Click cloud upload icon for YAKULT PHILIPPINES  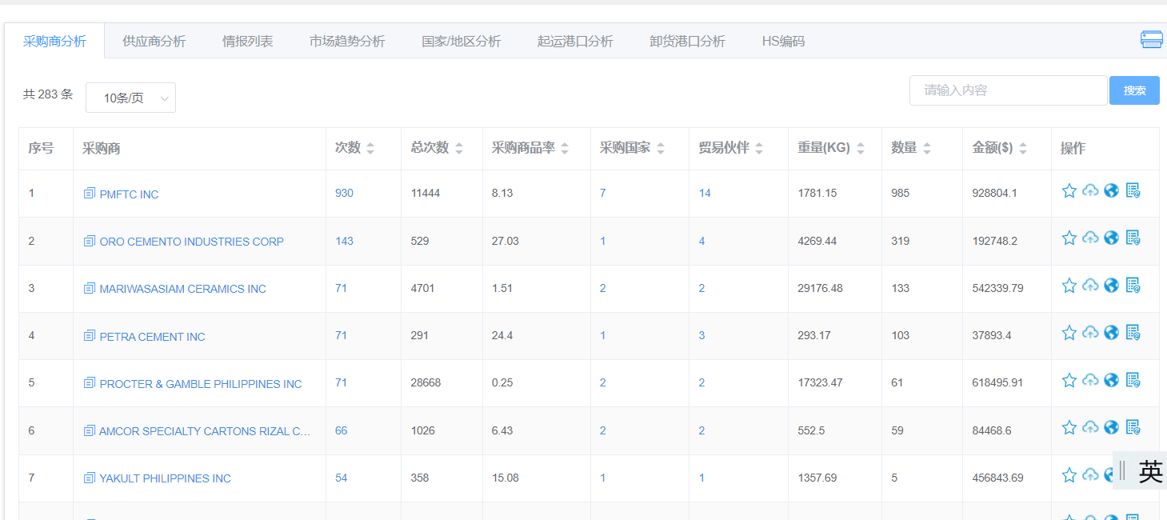click(1090, 475)
